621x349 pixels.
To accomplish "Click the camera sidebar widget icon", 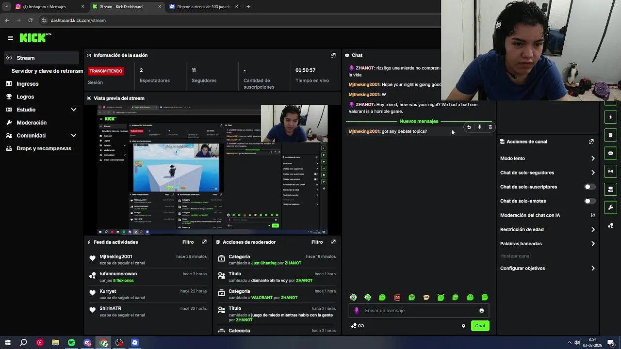I will click(x=611, y=190).
